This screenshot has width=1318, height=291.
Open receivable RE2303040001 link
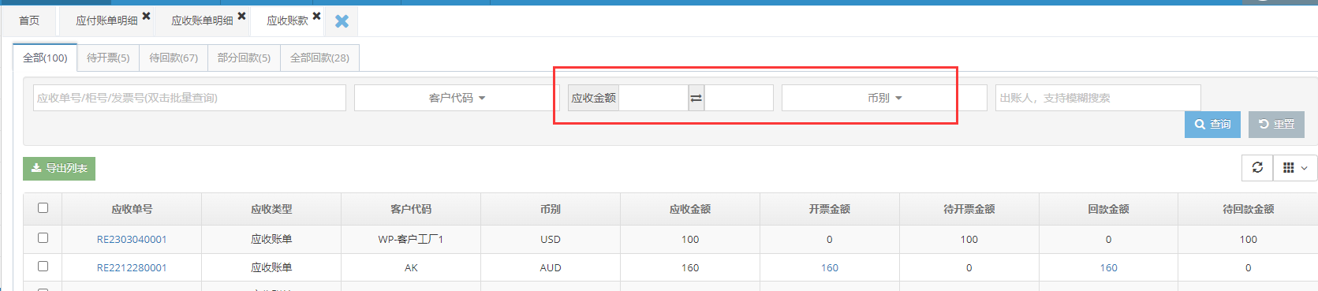(132, 239)
